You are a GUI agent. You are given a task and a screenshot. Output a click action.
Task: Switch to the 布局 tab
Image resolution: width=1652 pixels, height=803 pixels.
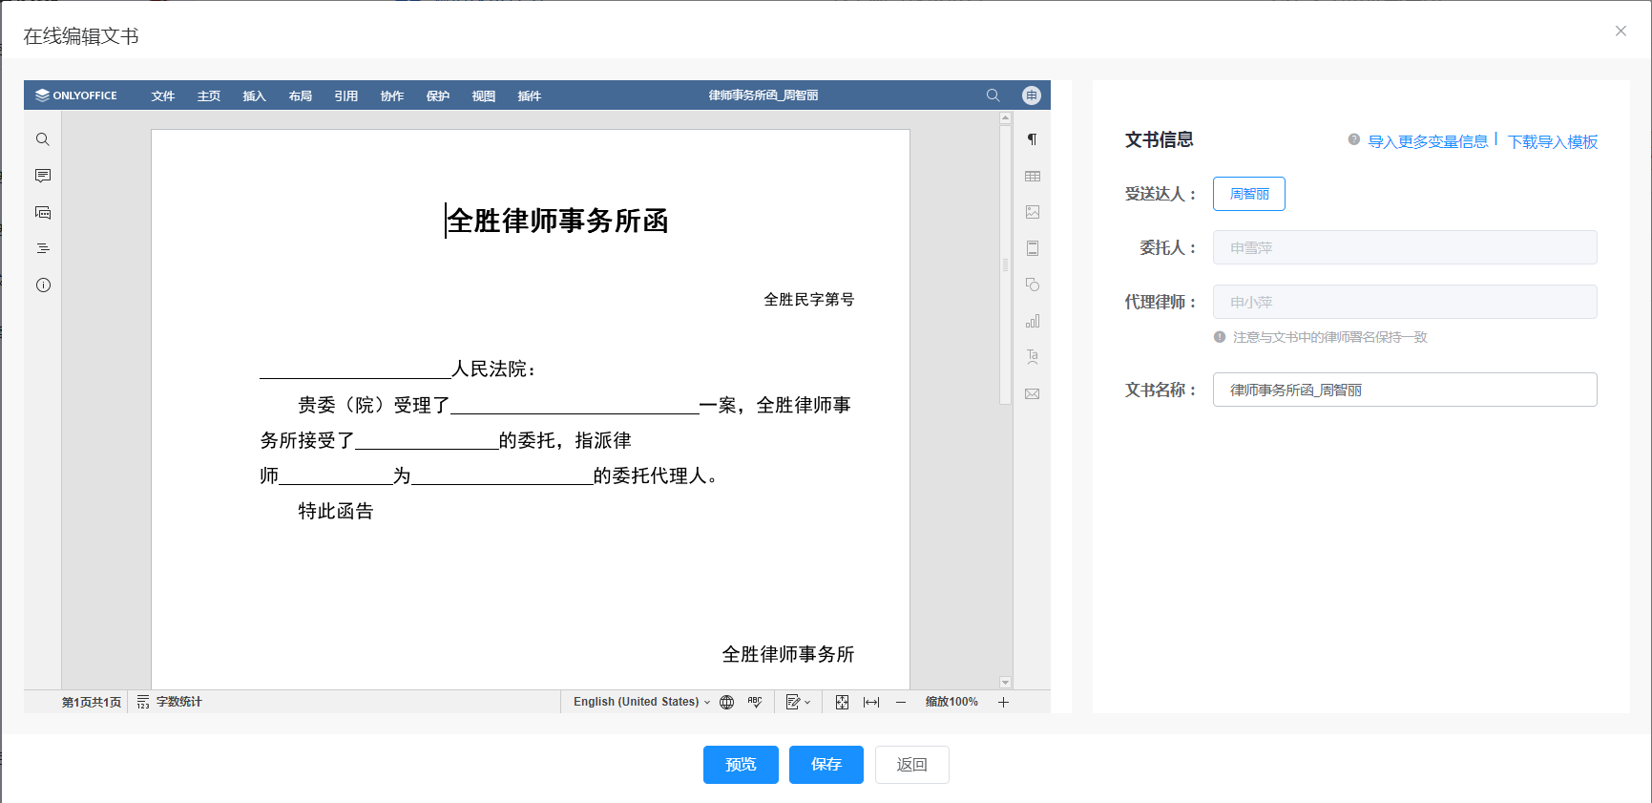301,95
